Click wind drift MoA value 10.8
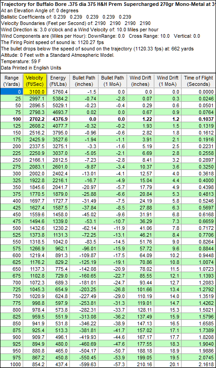 click(x=168, y=262)
